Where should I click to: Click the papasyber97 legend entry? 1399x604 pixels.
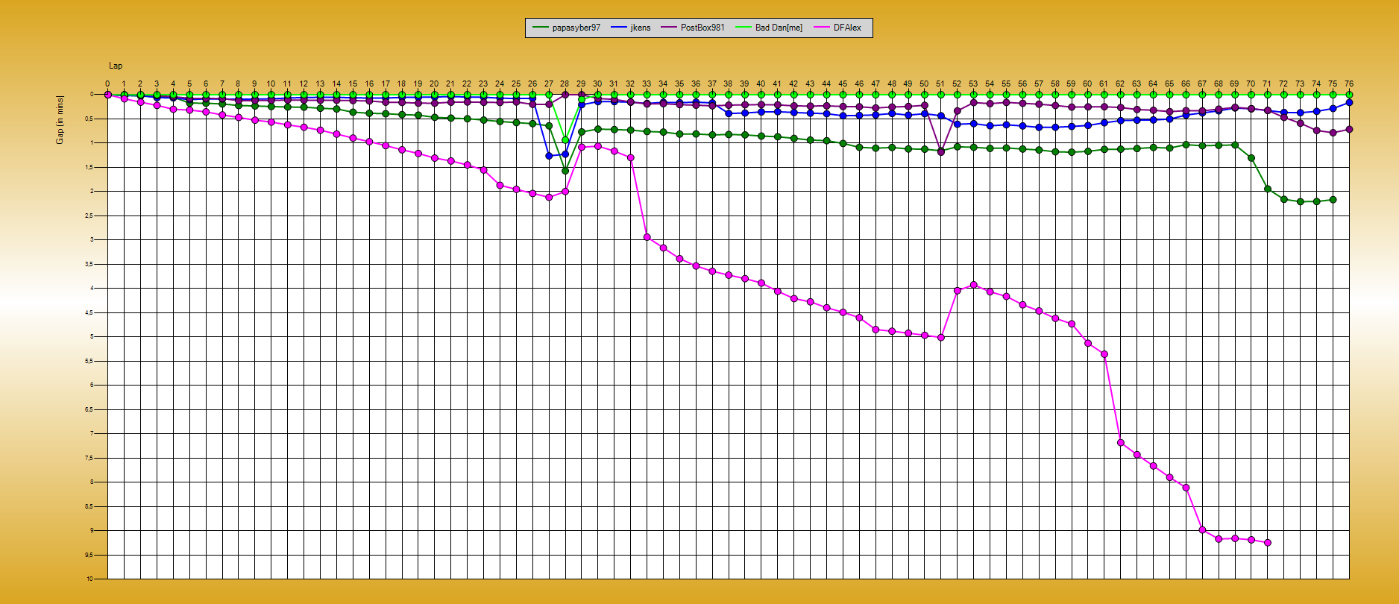567,28
